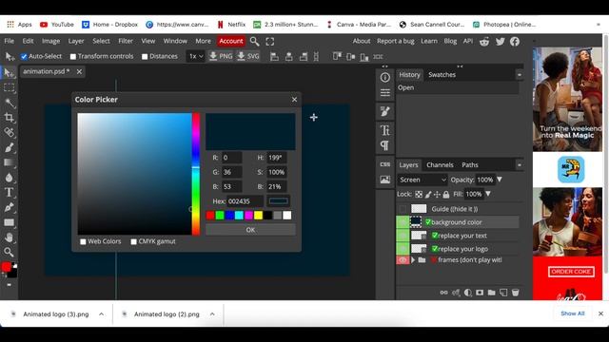This screenshot has height=342, width=609.
Task: Select the Blur drop tool
Action: tap(9, 178)
